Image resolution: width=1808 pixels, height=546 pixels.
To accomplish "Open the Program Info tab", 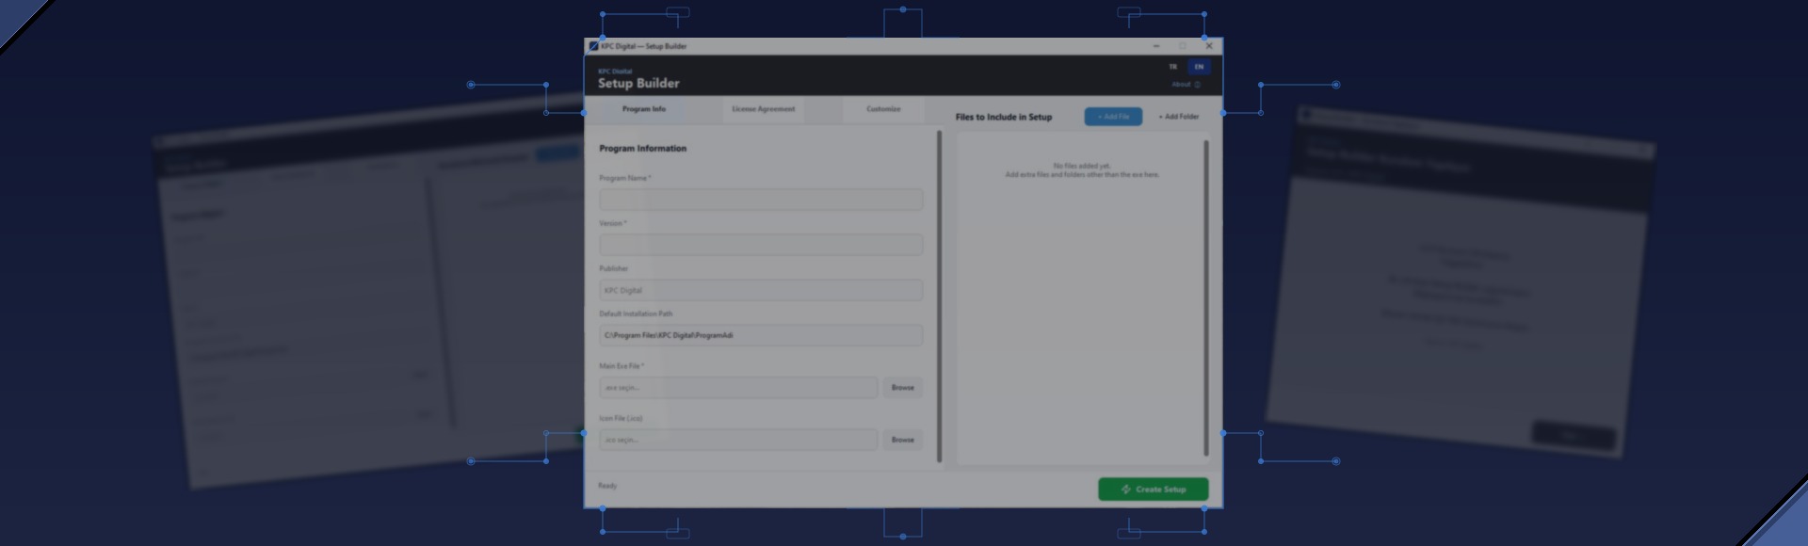I will 644,109.
